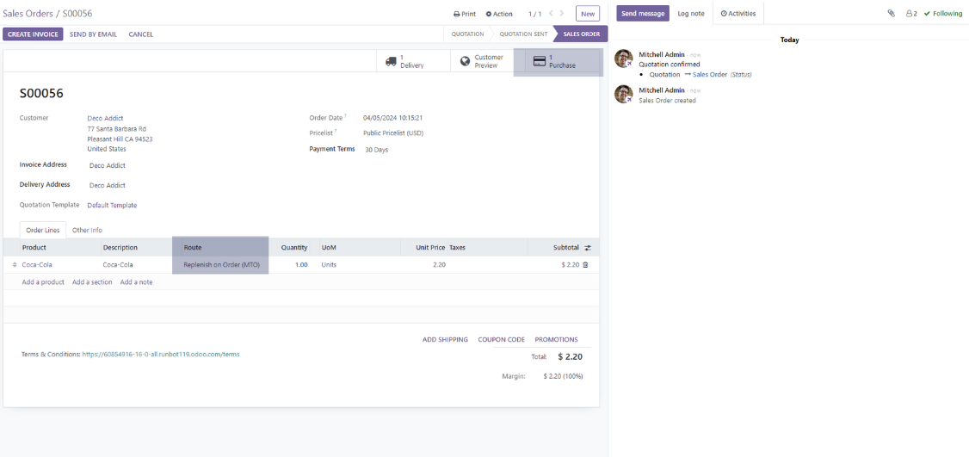The height and width of the screenshot is (457, 969).
Task: Switch to the Other Info tab
Action: coord(87,230)
